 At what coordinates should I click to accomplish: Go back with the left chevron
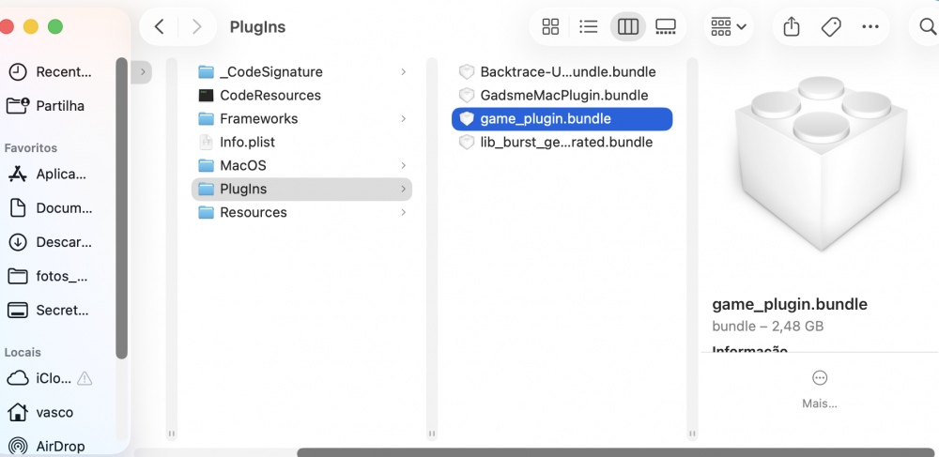point(160,27)
